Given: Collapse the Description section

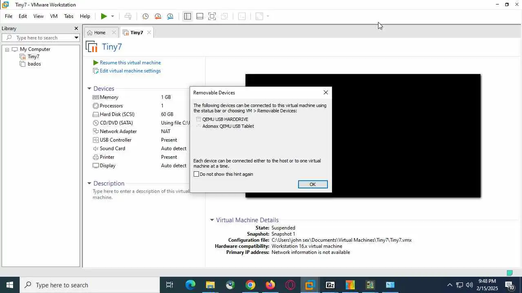Looking at the screenshot, I should click(x=89, y=183).
